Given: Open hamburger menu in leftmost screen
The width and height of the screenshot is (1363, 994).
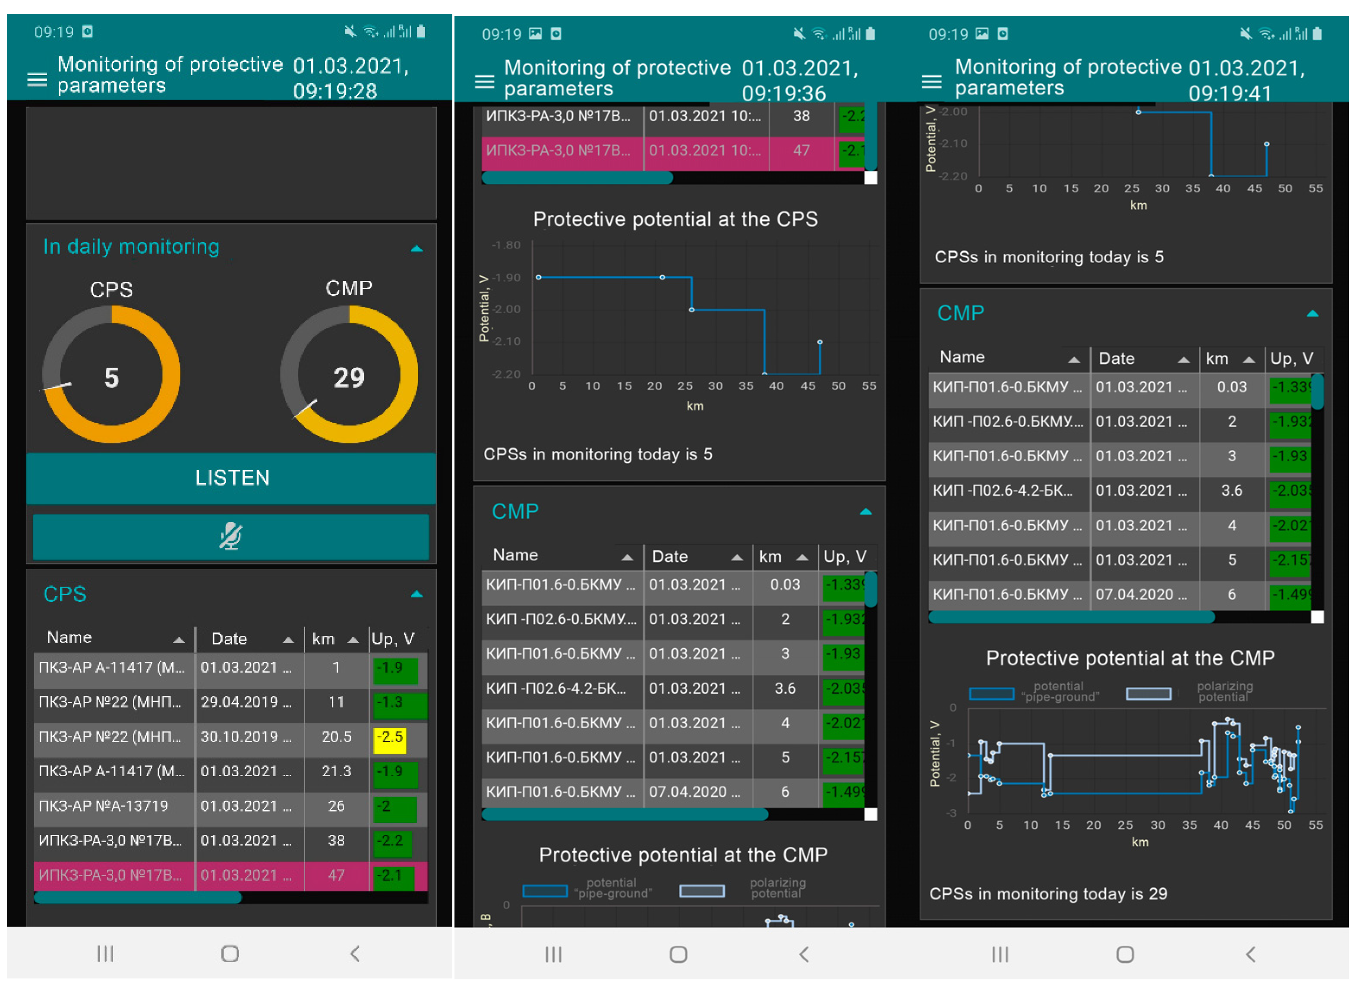Looking at the screenshot, I should click(37, 79).
